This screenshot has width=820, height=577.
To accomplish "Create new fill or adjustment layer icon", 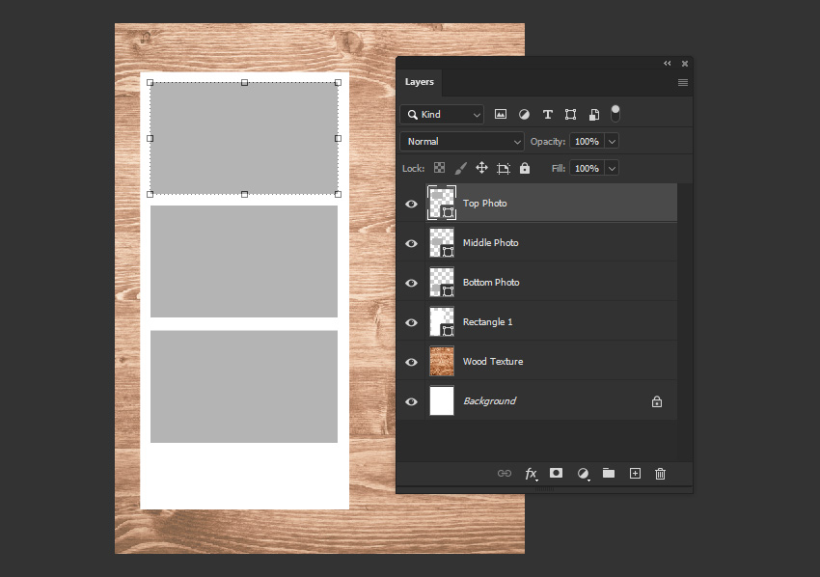I will tap(583, 474).
